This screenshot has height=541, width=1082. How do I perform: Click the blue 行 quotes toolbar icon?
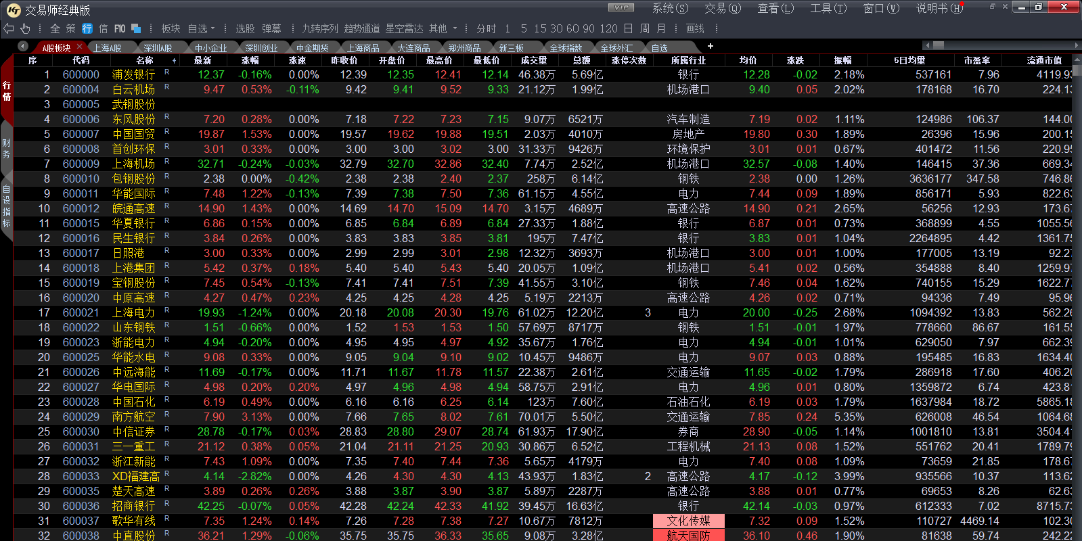[x=87, y=28]
